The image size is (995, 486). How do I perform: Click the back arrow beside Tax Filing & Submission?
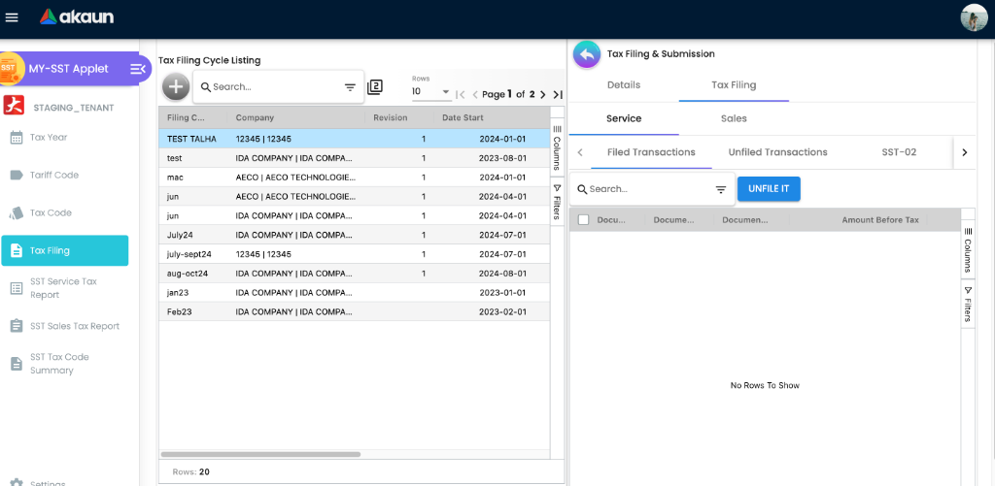586,54
